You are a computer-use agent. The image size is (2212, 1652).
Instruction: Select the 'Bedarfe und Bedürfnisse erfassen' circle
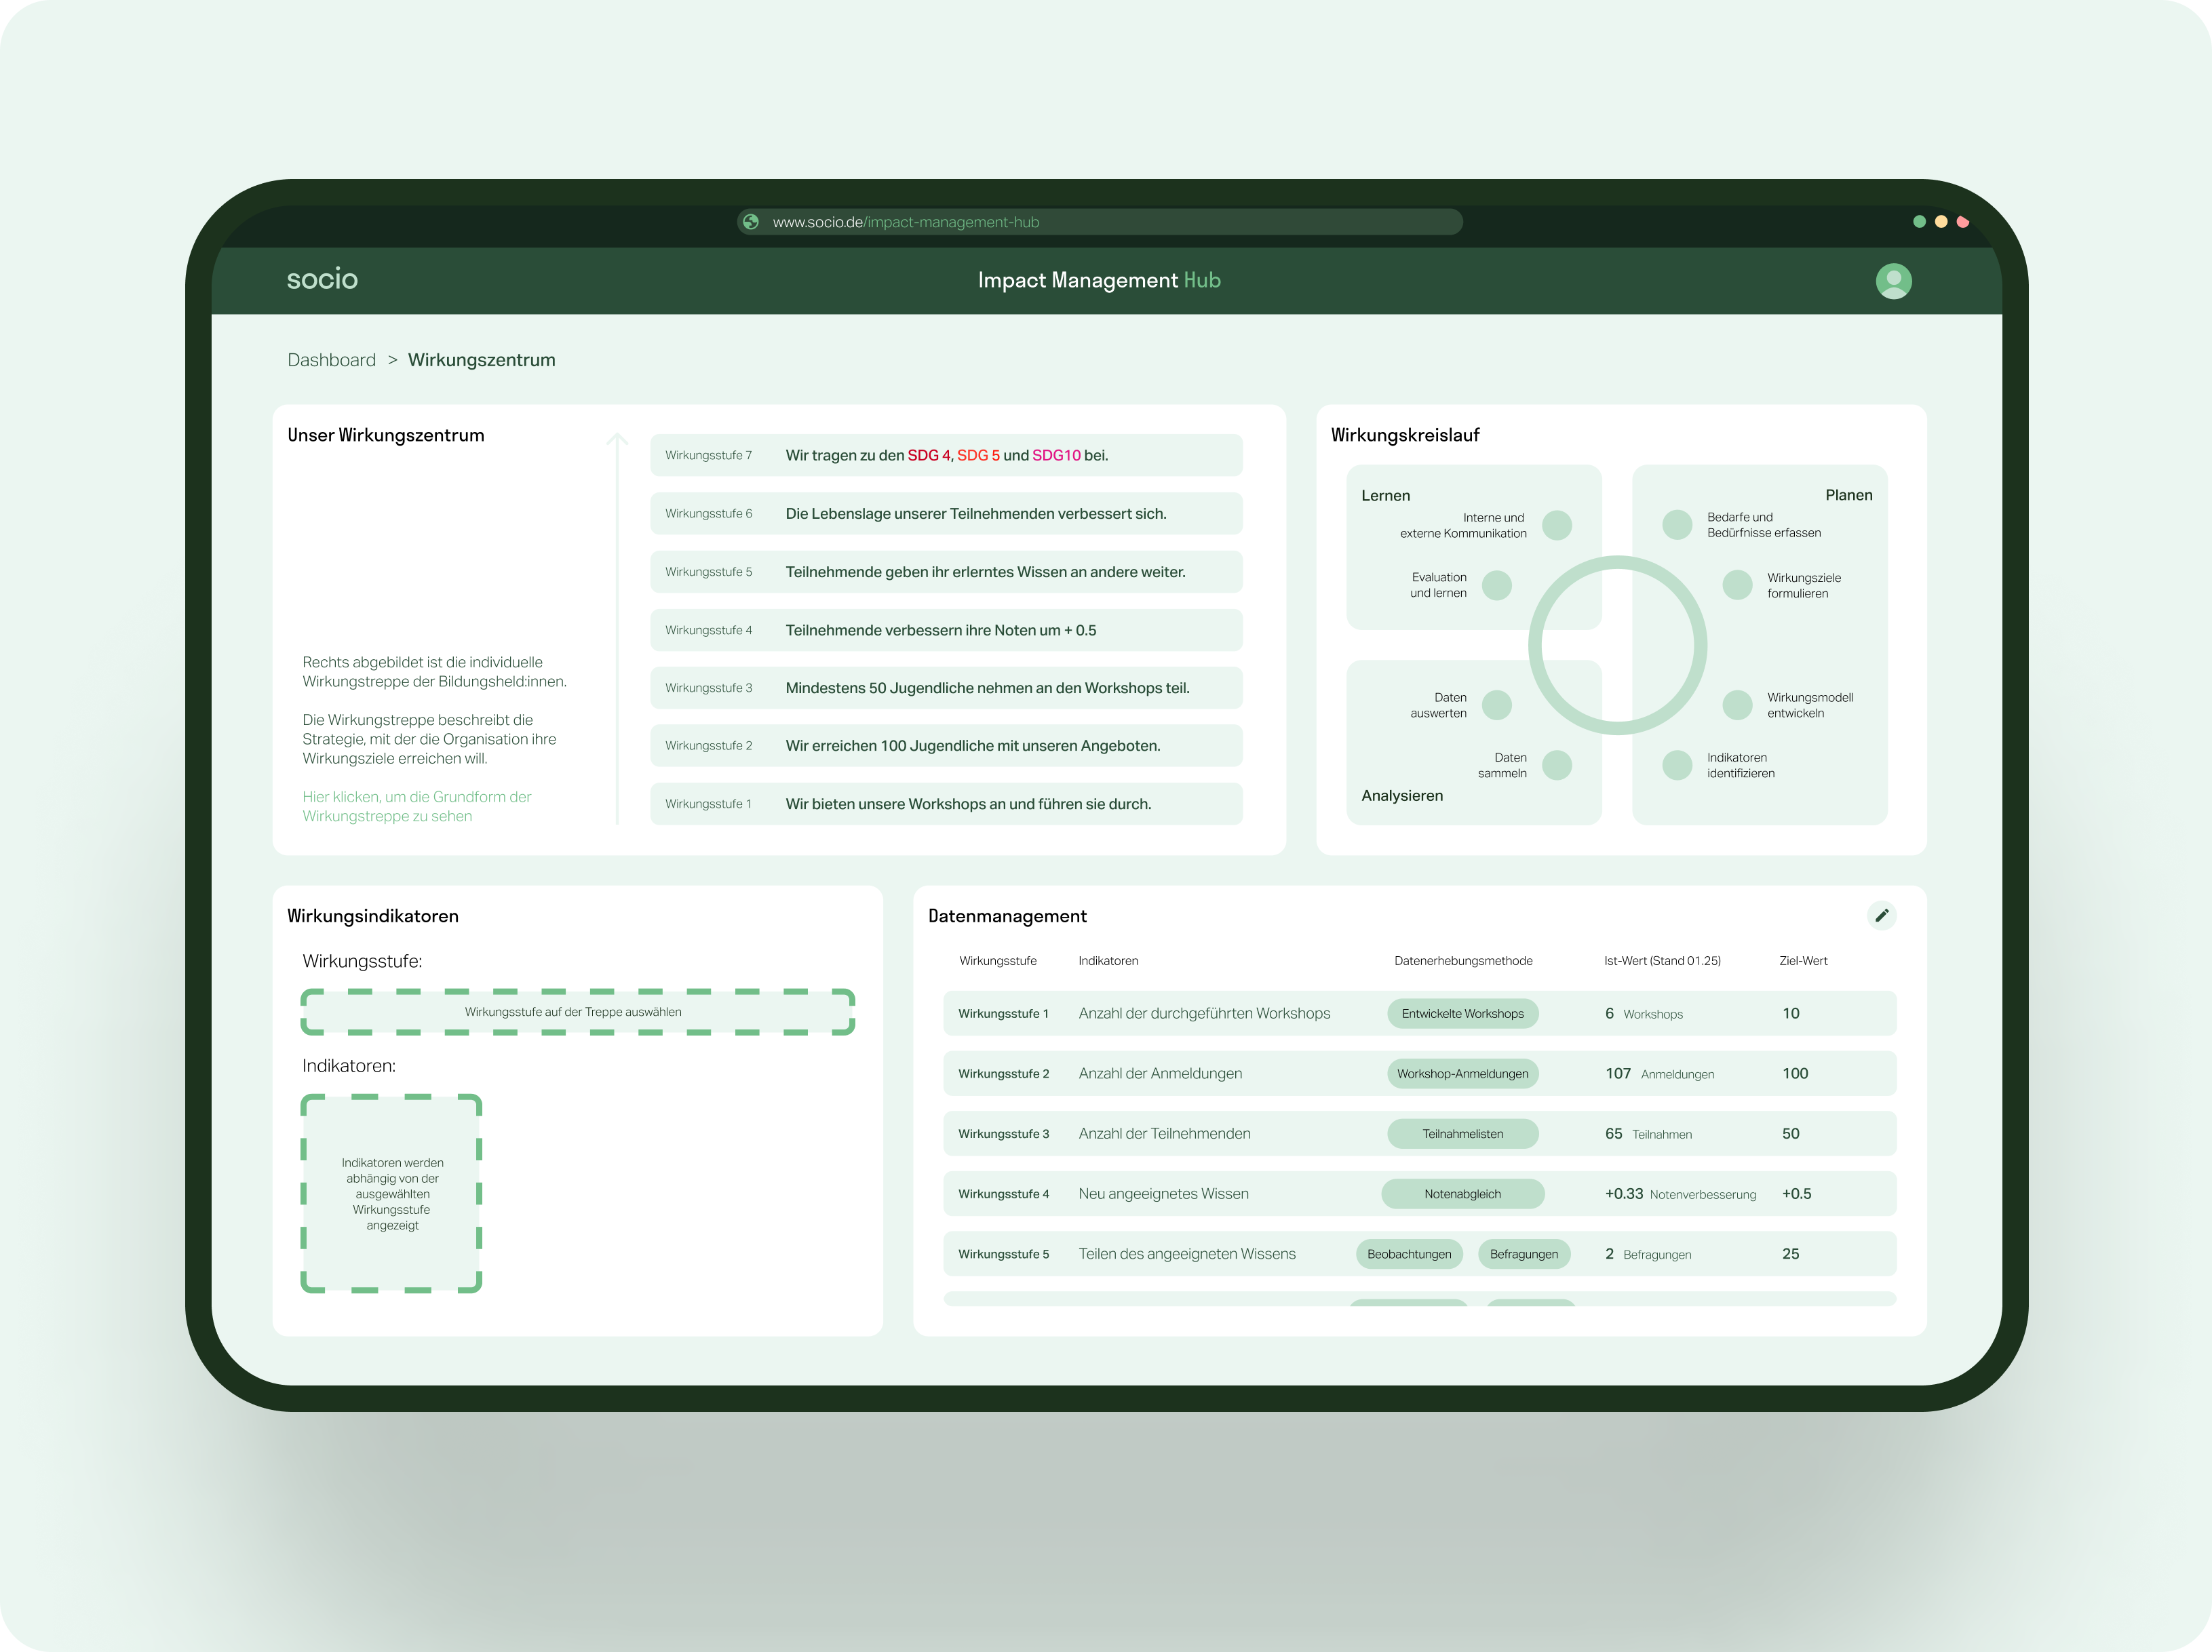click(x=1676, y=525)
